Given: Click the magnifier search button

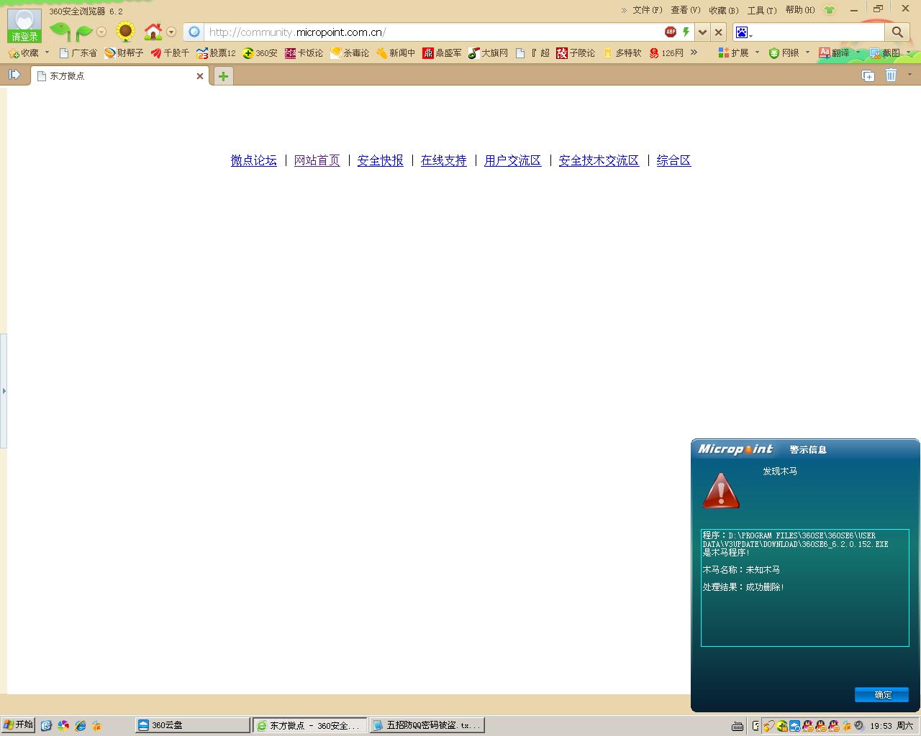Looking at the screenshot, I should (897, 32).
